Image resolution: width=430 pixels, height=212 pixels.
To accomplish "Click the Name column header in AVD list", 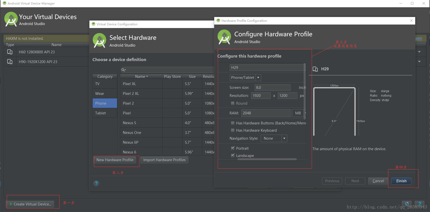I will click(57, 45).
